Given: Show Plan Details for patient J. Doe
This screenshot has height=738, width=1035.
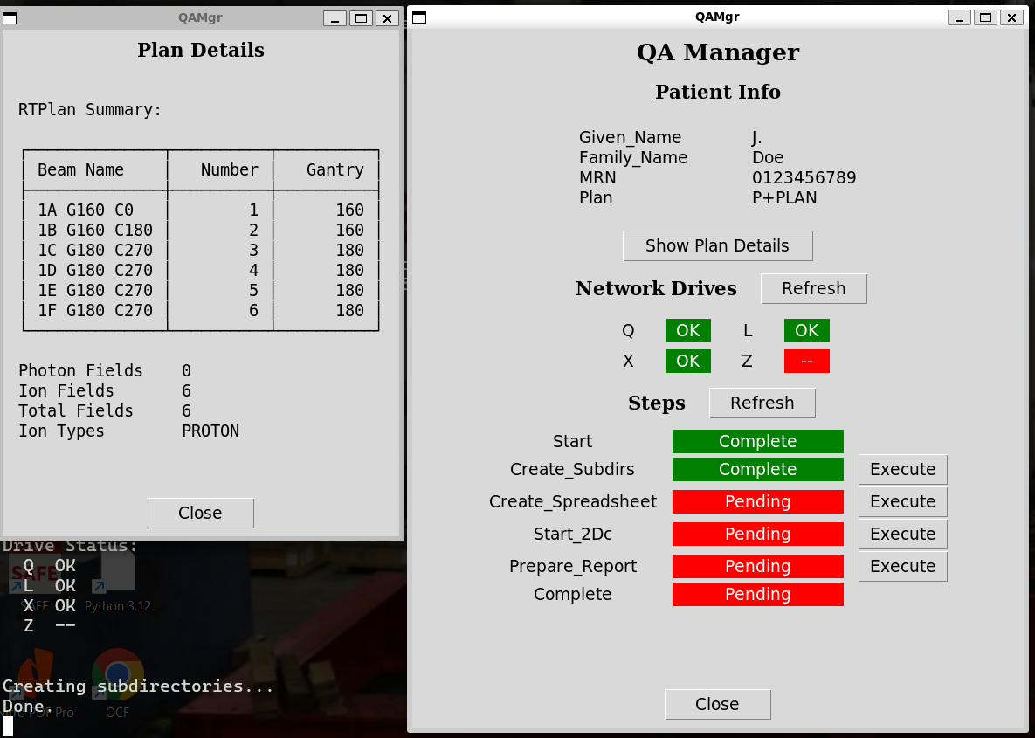Looking at the screenshot, I should (x=717, y=245).
